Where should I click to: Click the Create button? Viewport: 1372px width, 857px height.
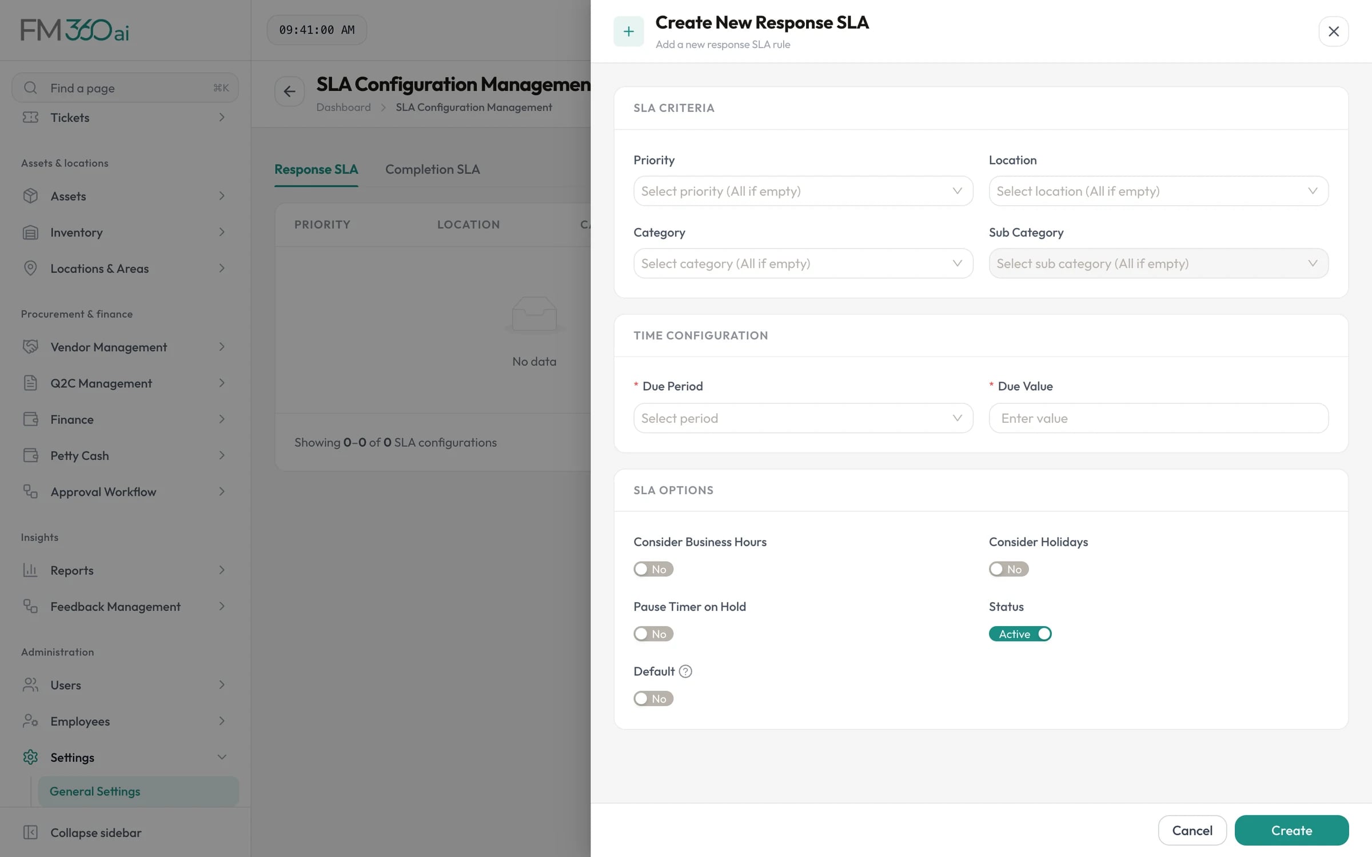[1291, 830]
